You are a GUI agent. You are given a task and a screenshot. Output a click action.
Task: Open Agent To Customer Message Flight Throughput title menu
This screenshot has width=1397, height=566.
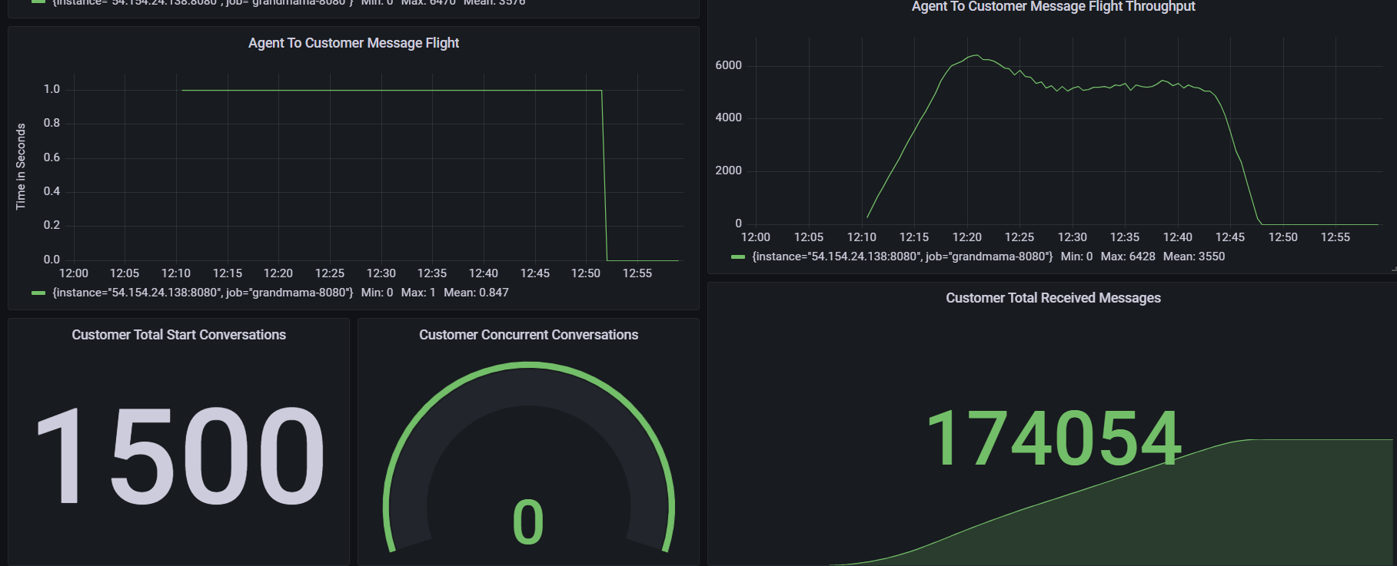[1053, 7]
